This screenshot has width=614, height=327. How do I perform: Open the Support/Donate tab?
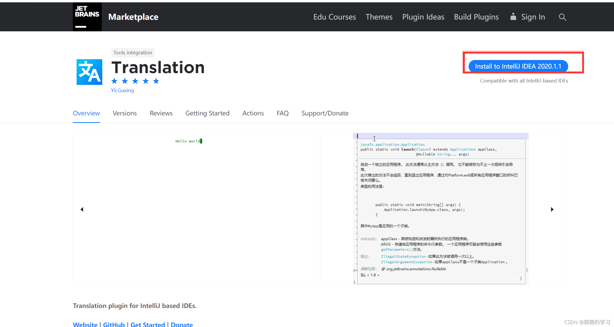pos(325,113)
